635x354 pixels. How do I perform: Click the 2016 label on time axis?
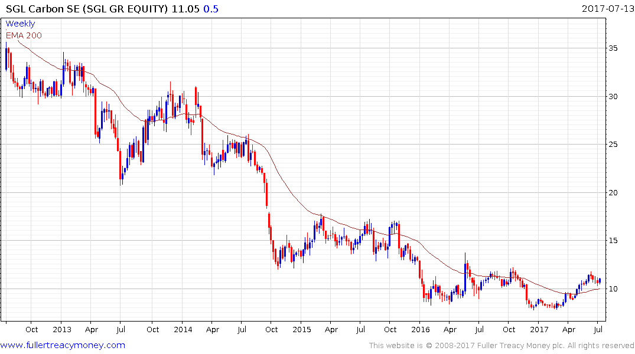[421, 329]
